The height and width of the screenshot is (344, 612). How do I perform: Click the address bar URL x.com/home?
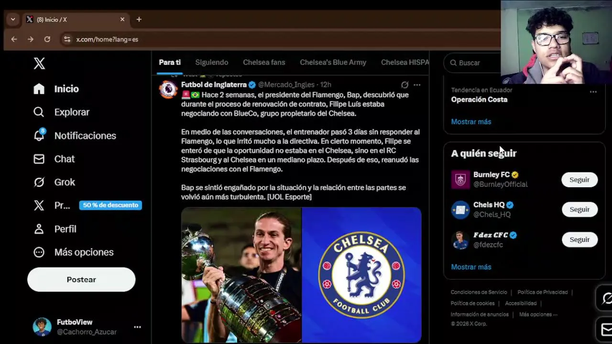107,39
